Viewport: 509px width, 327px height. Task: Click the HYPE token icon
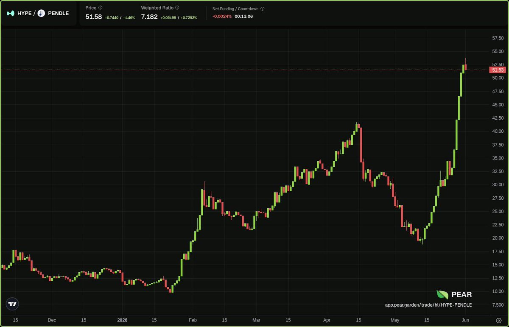tap(10, 14)
